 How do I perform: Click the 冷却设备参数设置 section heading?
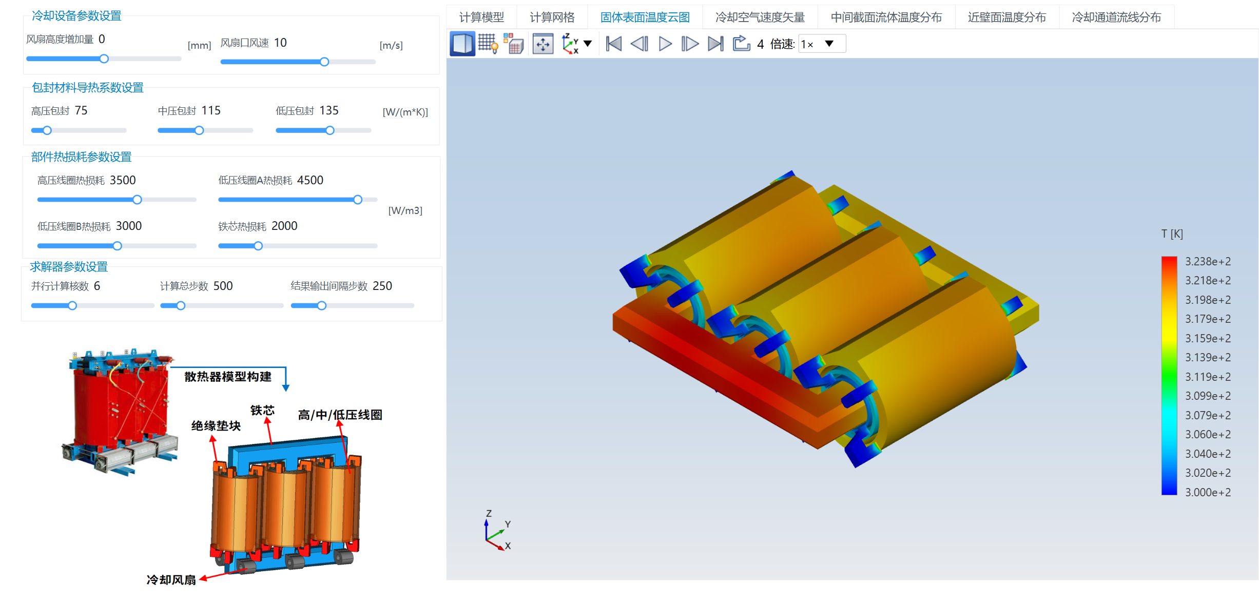point(76,16)
